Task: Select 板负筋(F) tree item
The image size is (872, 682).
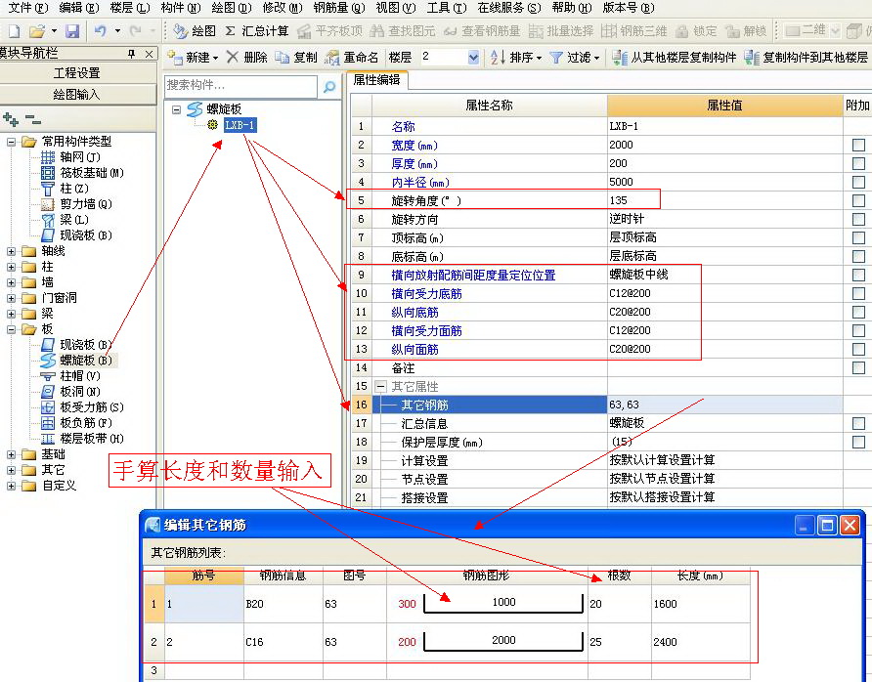Action: 76,422
